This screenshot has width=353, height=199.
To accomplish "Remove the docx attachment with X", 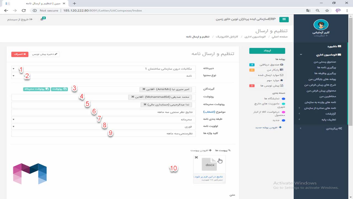I will (x=196, y=157).
